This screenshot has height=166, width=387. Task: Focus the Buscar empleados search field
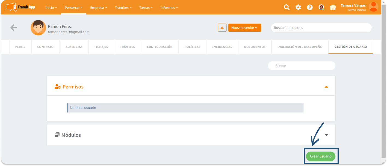pyautogui.click(x=321, y=28)
